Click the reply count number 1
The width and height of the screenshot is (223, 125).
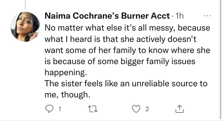(59, 110)
